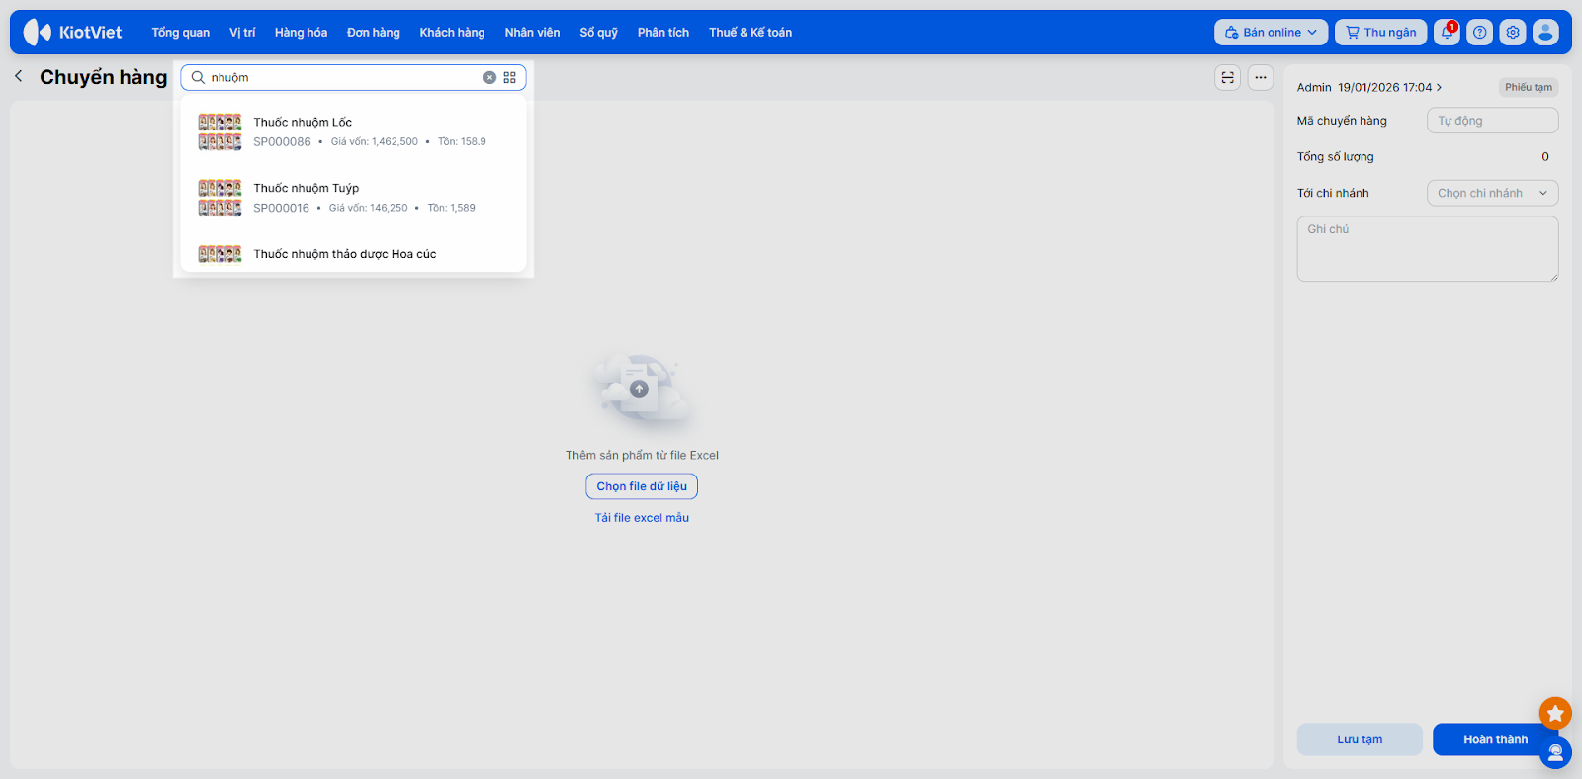The height and width of the screenshot is (779, 1582).
Task: Expand the Admin date time chevron
Action: click(x=1439, y=87)
